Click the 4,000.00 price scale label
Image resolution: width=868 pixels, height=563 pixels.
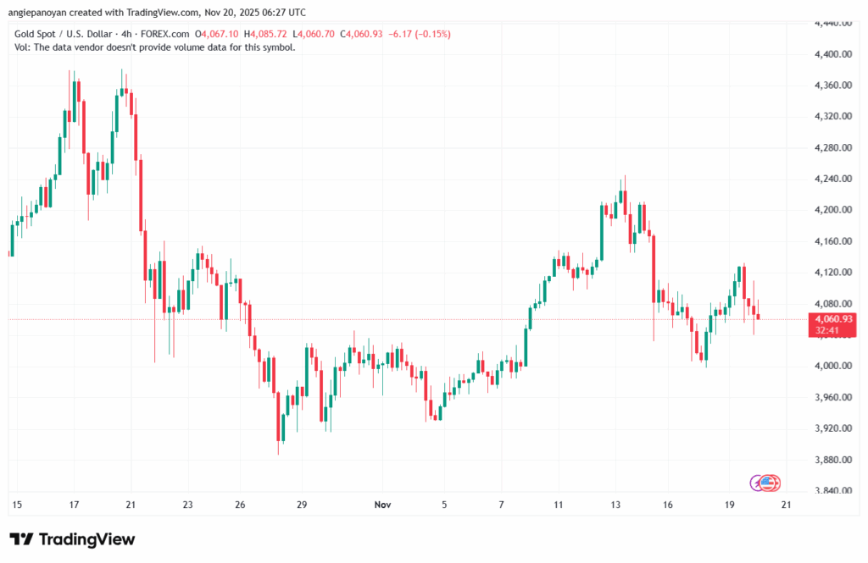pos(833,366)
